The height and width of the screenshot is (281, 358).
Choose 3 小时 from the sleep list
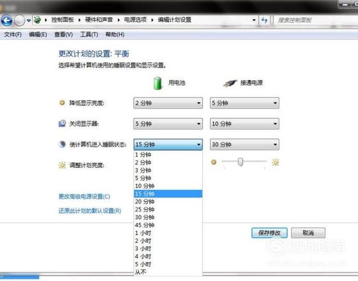pos(168,249)
